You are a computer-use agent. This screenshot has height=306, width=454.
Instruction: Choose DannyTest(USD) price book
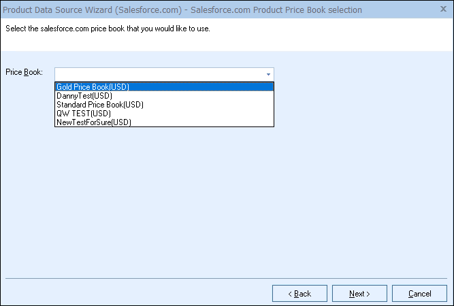pyautogui.click(x=164, y=96)
